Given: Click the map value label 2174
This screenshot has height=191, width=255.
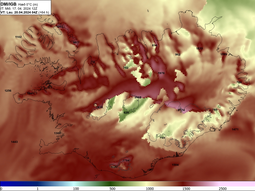Looking at the screenshot, I should point(181,110).
